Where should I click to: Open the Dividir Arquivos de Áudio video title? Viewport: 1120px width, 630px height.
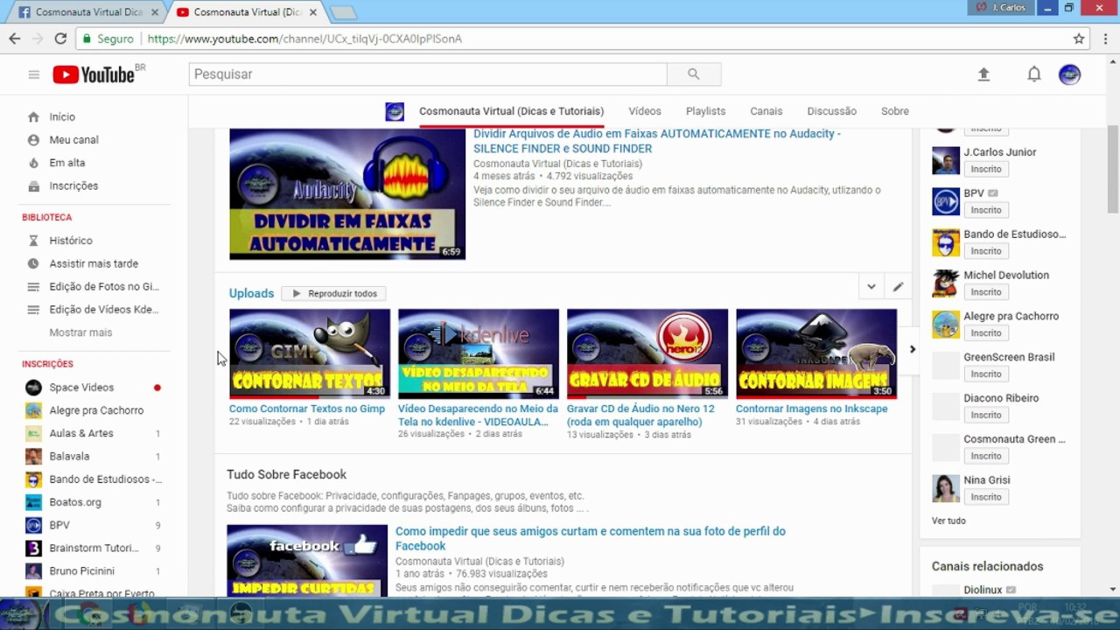(x=657, y=141)
